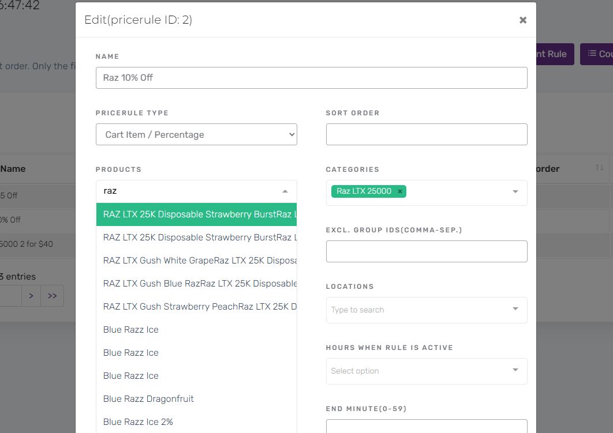This screenshot has width=613, height=433.
Task: Go to next page in background table
Action: pos(31,296)
